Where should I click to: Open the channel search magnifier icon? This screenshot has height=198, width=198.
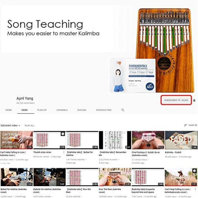click(123, 110)
